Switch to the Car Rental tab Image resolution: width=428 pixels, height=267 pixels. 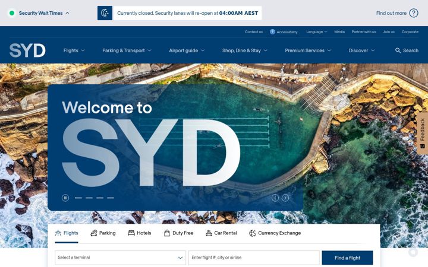tap(221, 233)
